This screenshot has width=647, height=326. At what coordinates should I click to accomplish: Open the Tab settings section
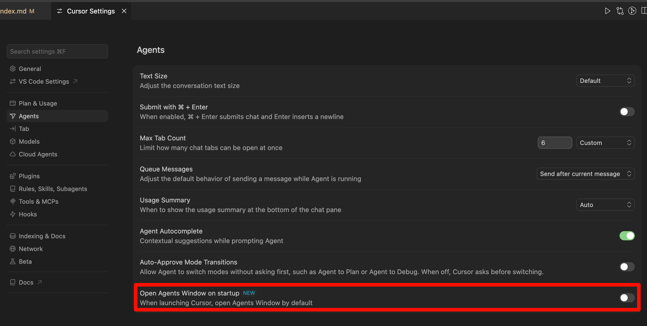coord(57,129)
